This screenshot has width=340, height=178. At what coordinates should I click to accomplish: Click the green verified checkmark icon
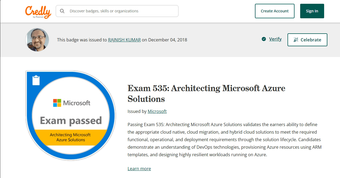click(x=264, y=39)
